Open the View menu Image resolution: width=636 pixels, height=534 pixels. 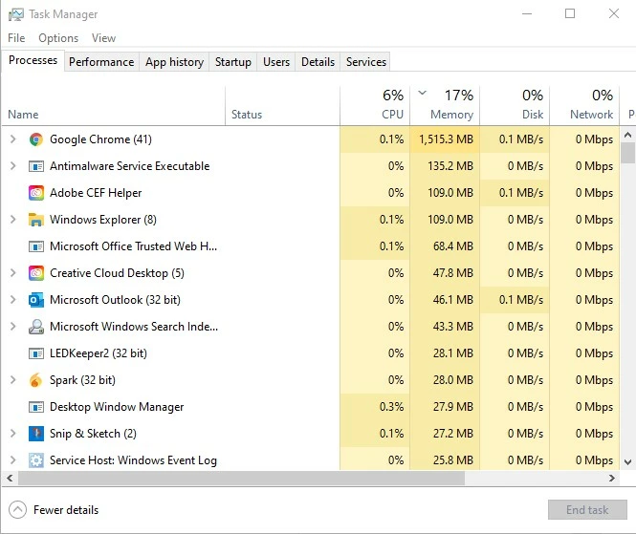point(103,38)
